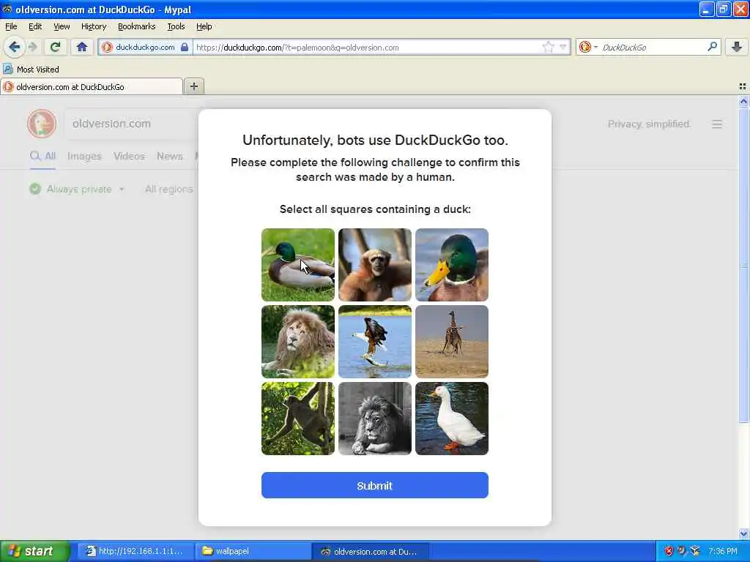The height and width of the screenshot is (562, 750).
Task: Select the color lion on grass square
Action: click(x=297, y=342)
